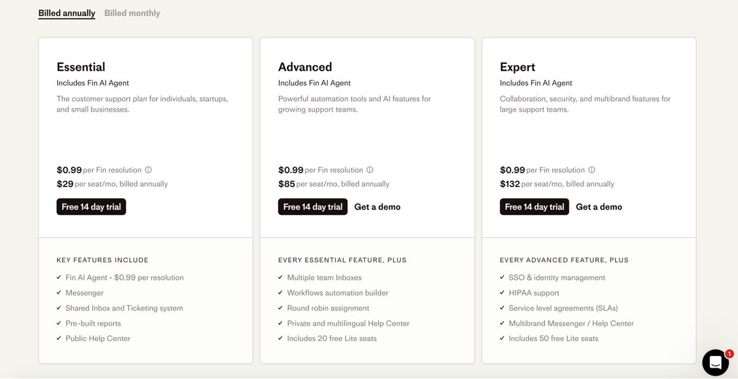Start Free 14 day trial for Essential
The image size is (738, 379).
(x=91, y=207)
